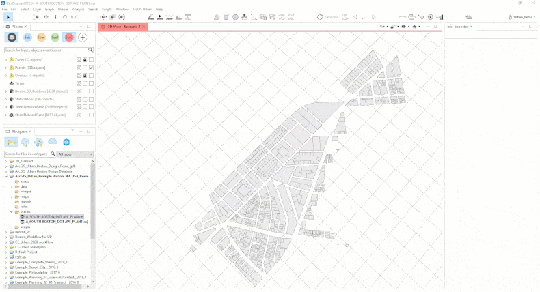Expand the Parcels layer
The height and width of the screenshot is (292, 540).
(6, 68)
